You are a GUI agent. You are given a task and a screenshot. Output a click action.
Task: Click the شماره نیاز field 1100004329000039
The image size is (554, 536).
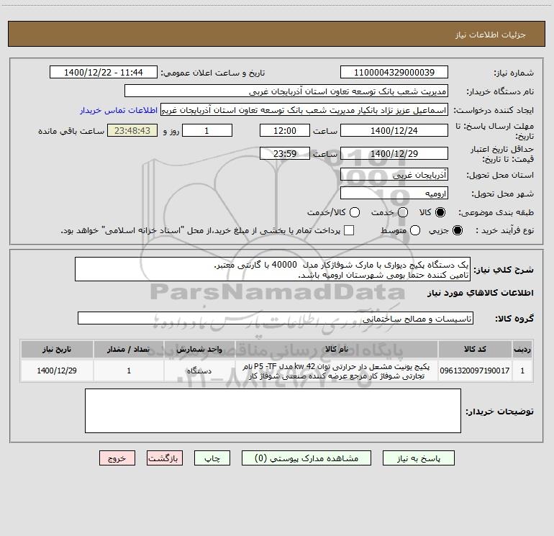point(394,73)
